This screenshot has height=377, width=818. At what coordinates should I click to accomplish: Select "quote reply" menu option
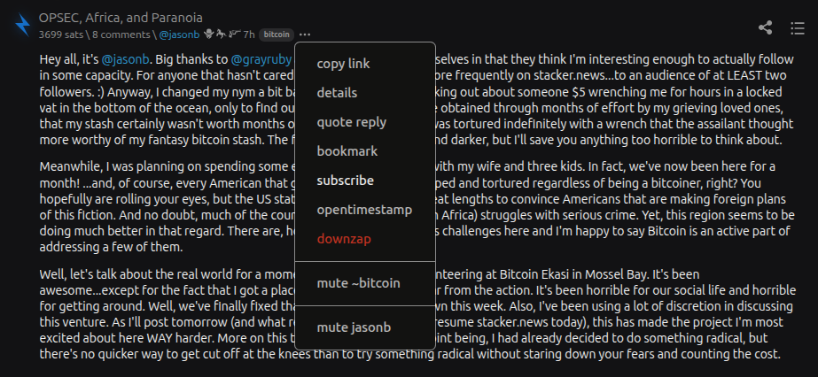point(351,122)
